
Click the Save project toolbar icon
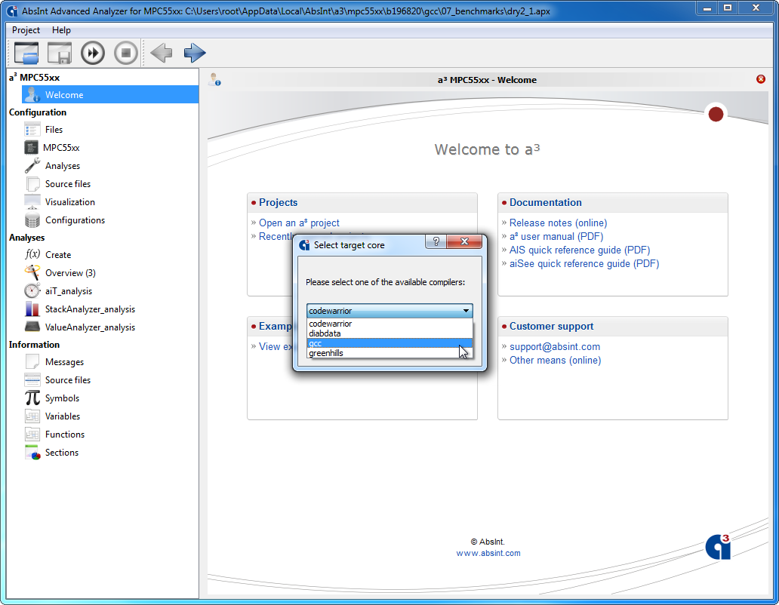click(x=60, y=53)
